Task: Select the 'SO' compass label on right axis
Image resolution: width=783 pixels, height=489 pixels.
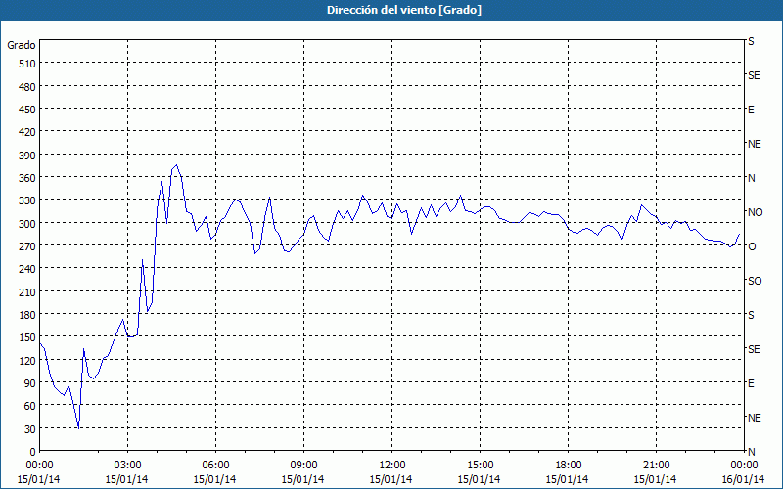Action: tap(755, 281)
